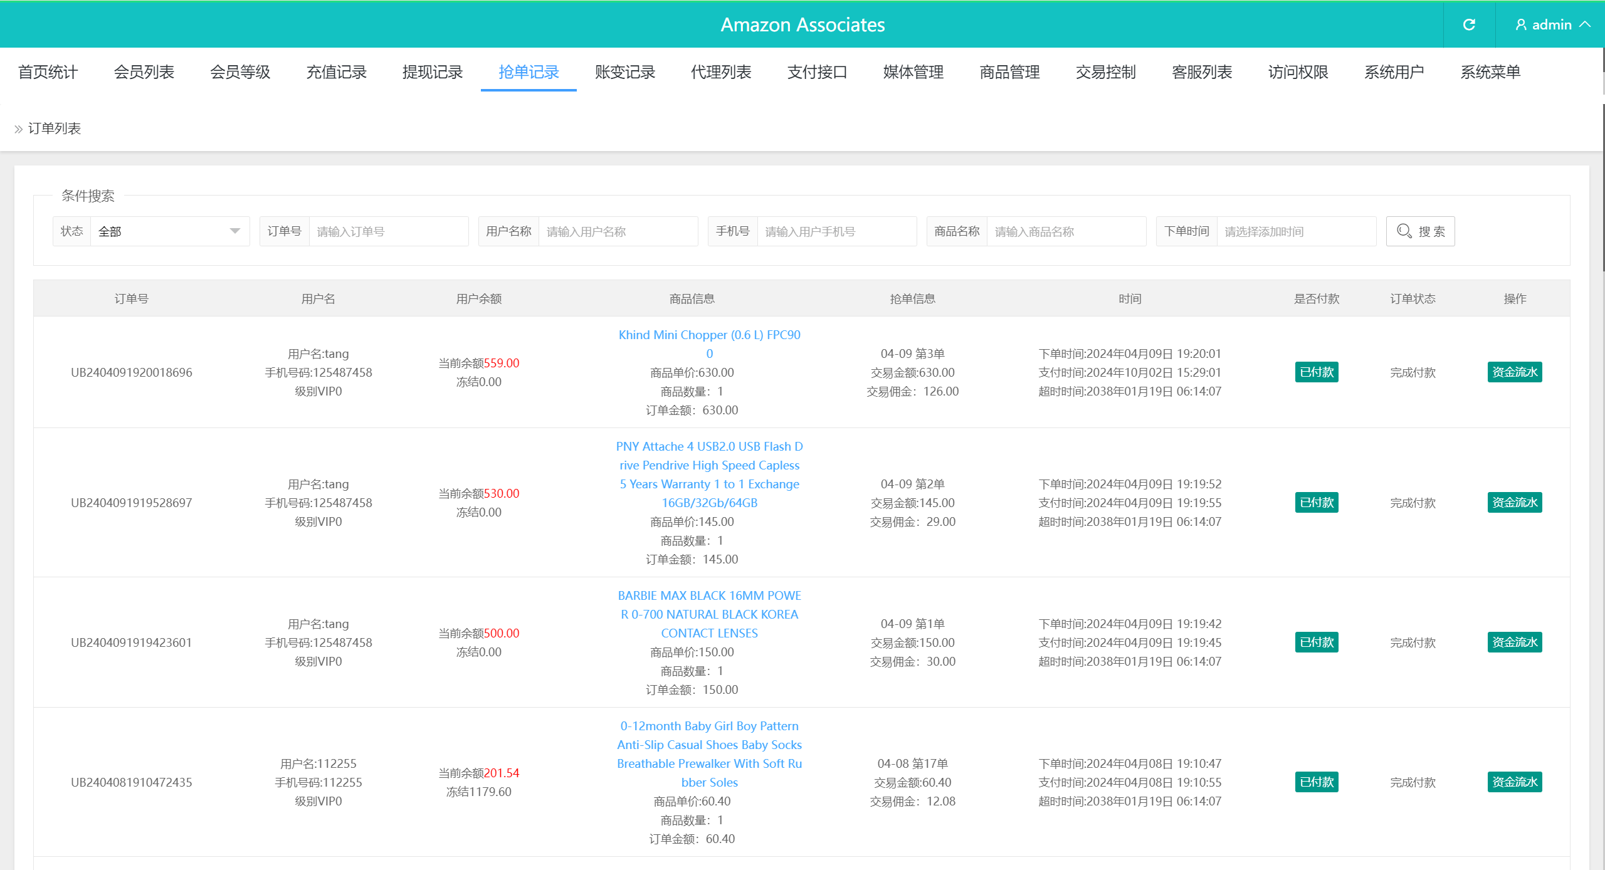Click 已付款 badge for Khind Mini Chopper order

pyautogui.click(x=1317, y=372)
